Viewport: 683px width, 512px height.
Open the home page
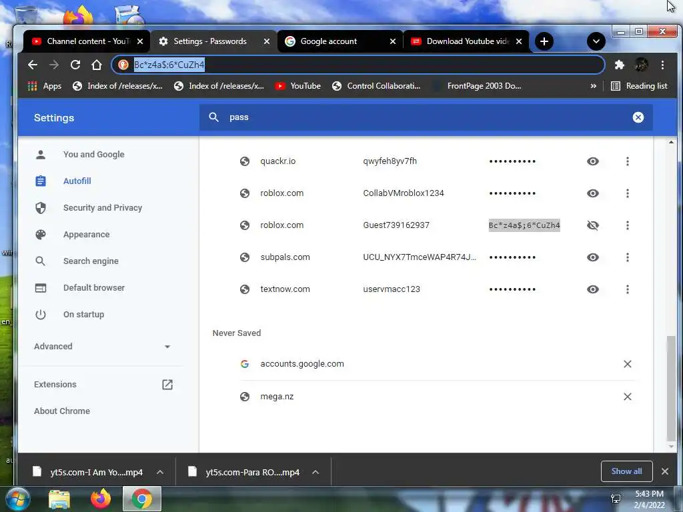click(97, 65)
